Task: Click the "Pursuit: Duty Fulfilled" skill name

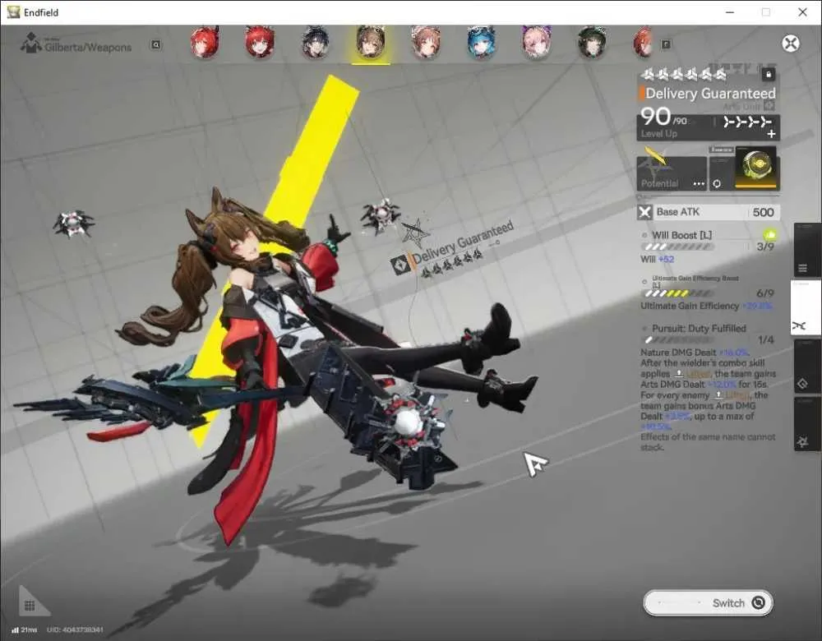Action: coord(699,328)
